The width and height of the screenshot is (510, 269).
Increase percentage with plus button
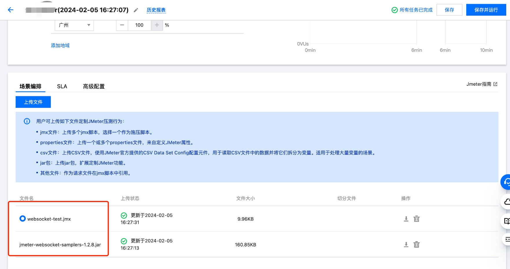click(157, 25)
